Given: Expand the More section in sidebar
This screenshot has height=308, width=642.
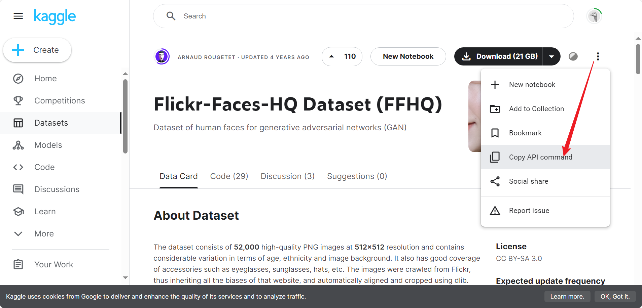Looking at the screenshot, I should coord(44,234).
